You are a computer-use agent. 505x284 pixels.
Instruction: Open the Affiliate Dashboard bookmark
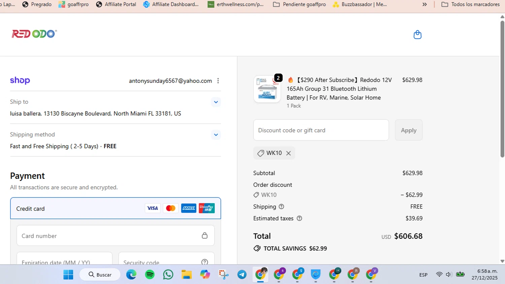click(x=171, y=4)
